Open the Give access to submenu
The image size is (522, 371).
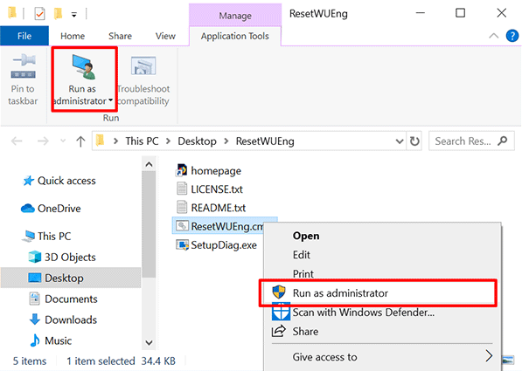point(382,357)
